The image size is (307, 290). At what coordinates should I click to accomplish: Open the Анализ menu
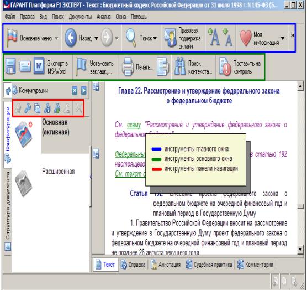[x=104, y=17]
